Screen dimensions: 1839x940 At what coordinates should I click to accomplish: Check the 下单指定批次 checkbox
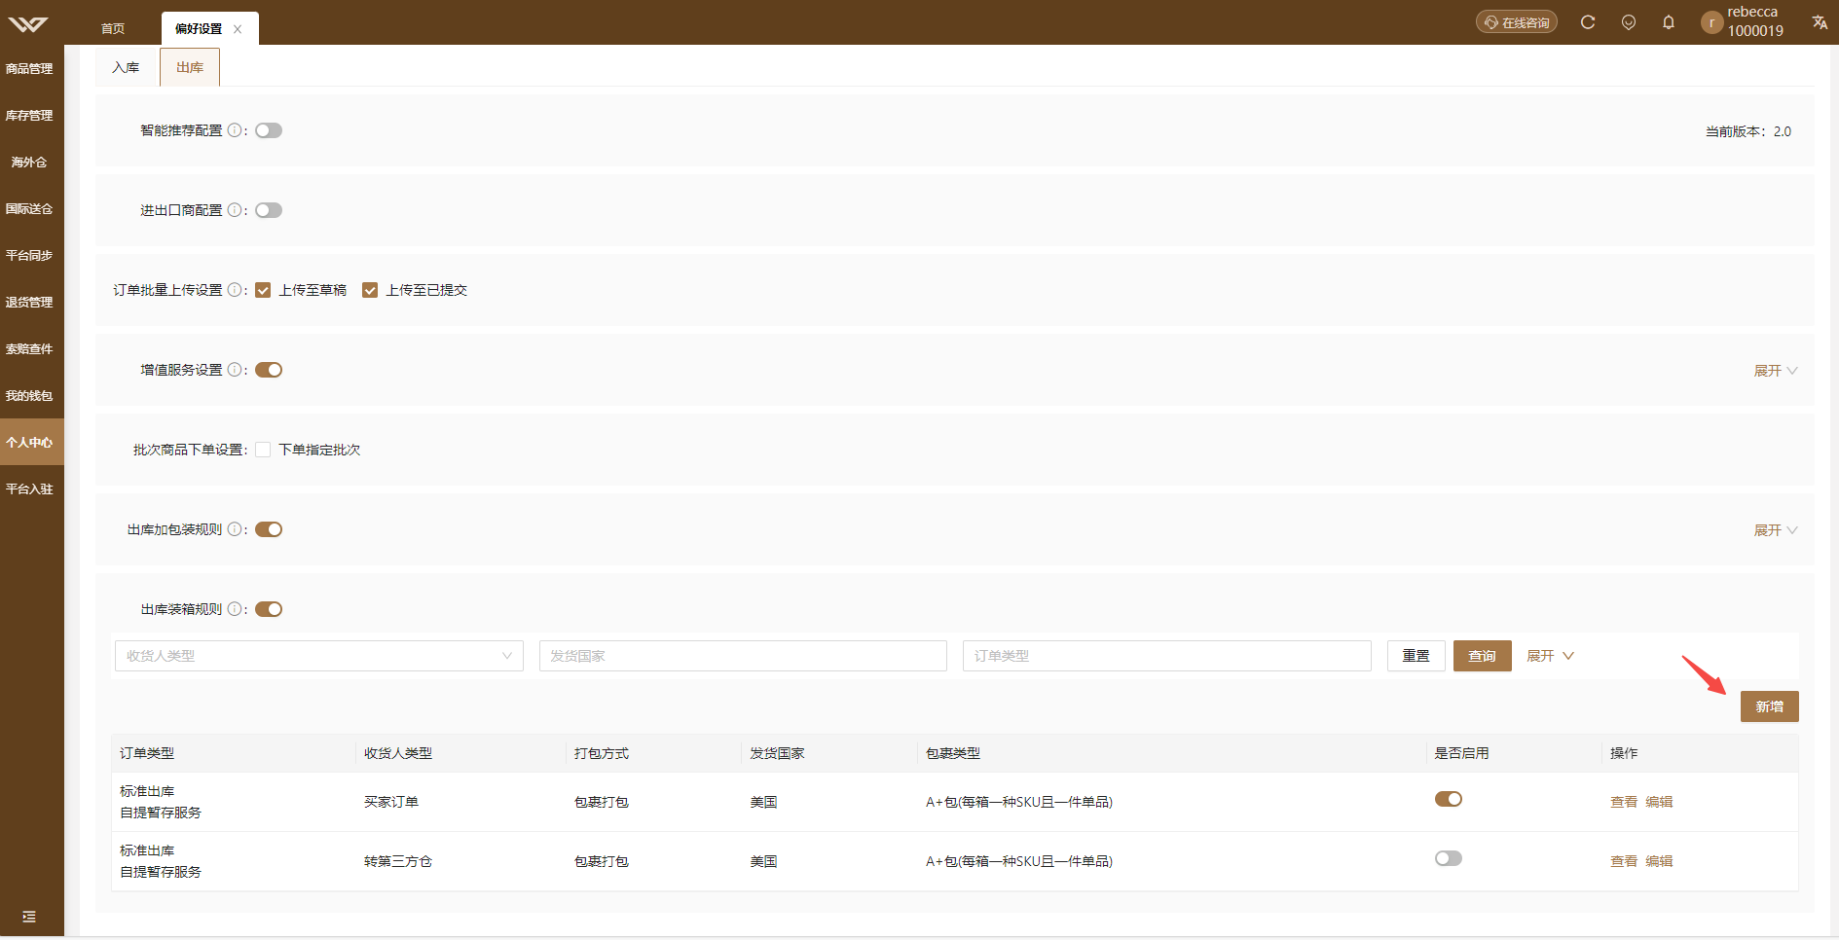(263, 450)
